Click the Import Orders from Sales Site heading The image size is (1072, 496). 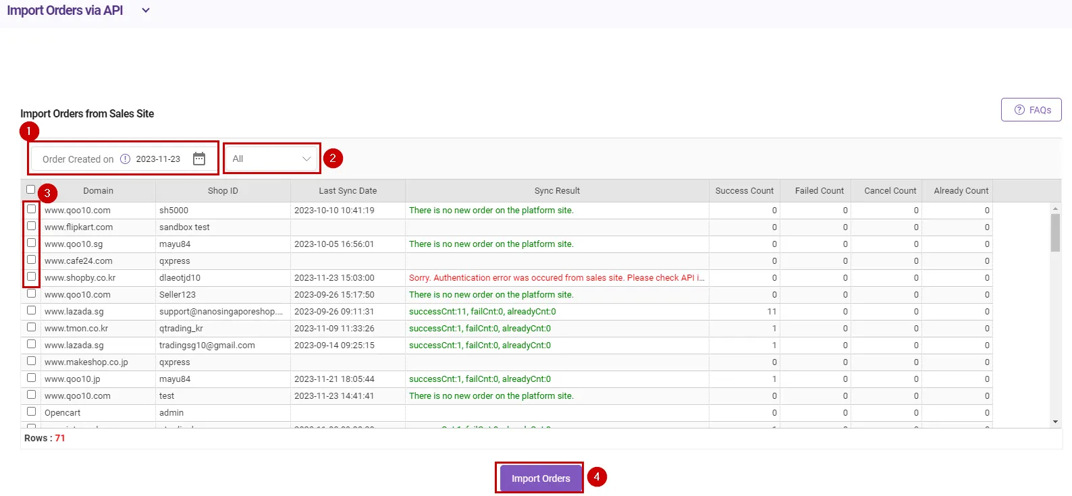(87, 113)
